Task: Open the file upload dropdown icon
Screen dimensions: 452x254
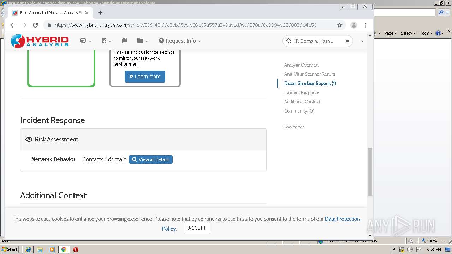Action: point(106,41)
